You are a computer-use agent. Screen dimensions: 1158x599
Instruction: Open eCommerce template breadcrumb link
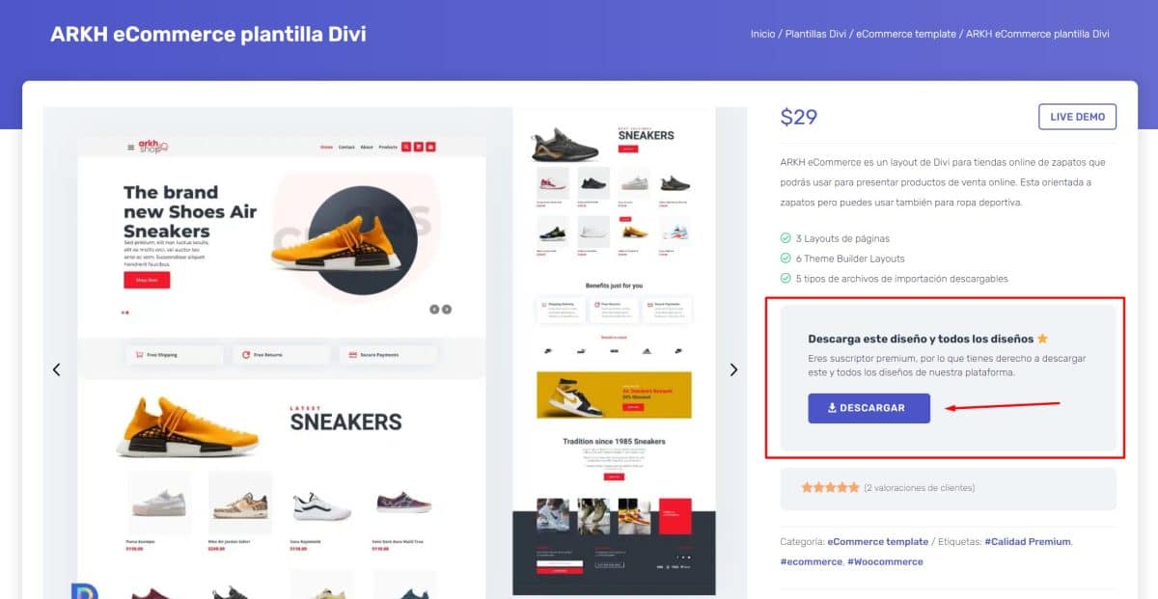click(x=906, y=34)
